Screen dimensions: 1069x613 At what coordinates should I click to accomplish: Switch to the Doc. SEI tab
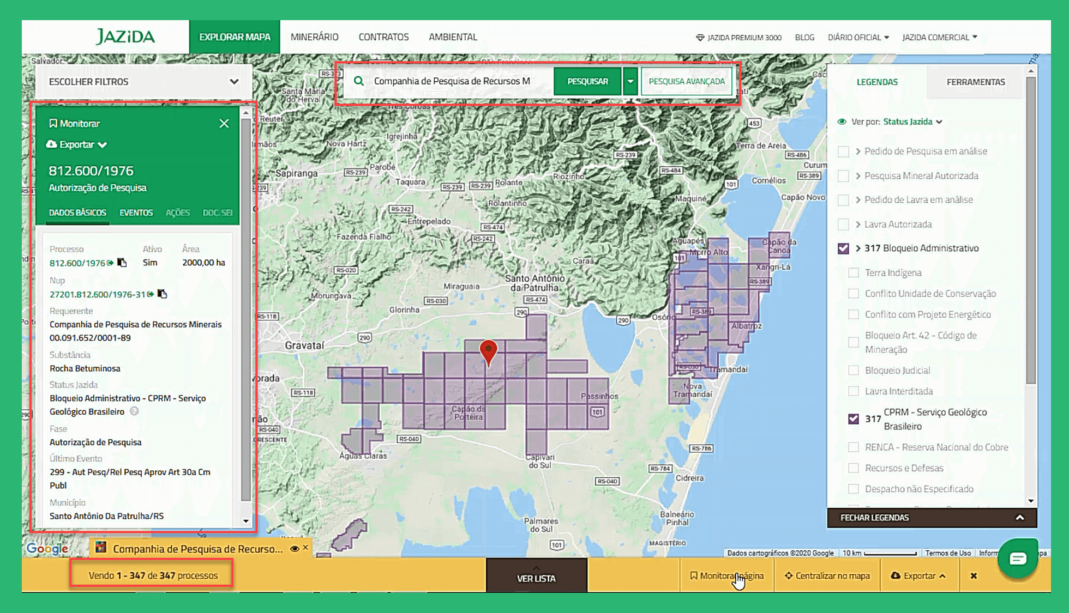tap(218, 213)
